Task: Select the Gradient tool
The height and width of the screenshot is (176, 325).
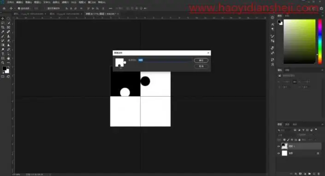Action: point(3,45)
